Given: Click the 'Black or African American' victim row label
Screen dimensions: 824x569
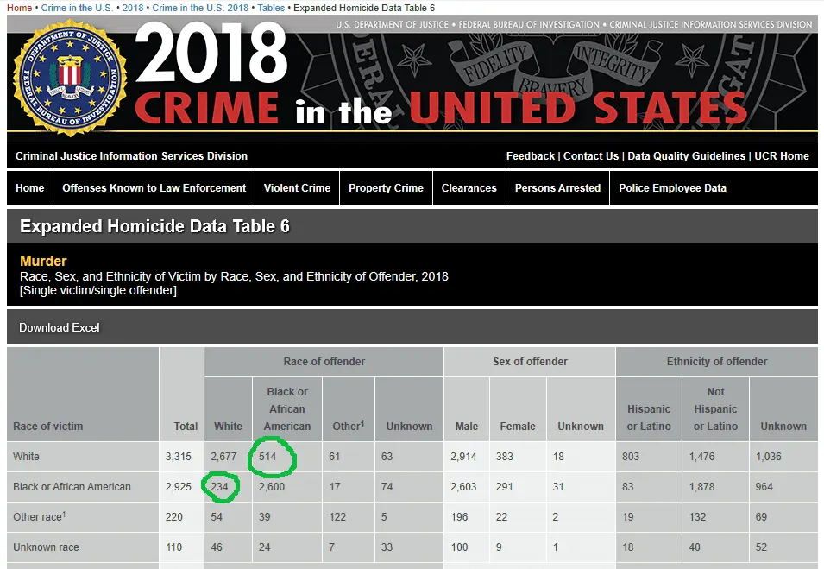Looking at the screenshot, I should 72,487.
